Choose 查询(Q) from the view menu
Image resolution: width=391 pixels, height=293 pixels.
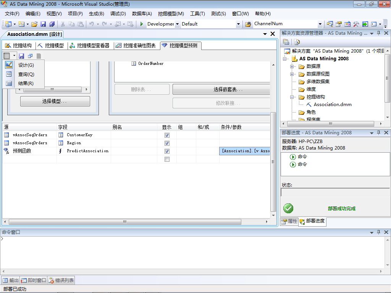[x=26, y=74]
